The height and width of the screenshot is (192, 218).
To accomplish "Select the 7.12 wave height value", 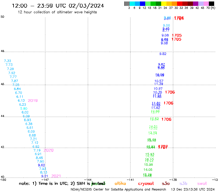I will click(35, 143).
